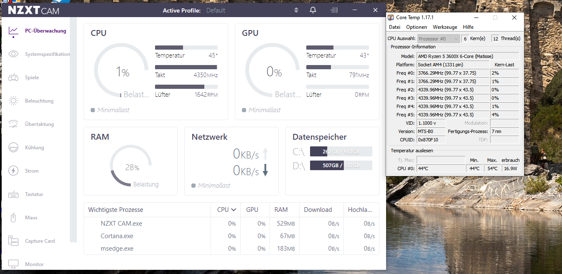
Task: Open Tastatur keyboard icon
Action: (13, 194)
